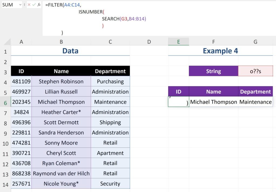Select ID cell 496396

click(21, 122)
